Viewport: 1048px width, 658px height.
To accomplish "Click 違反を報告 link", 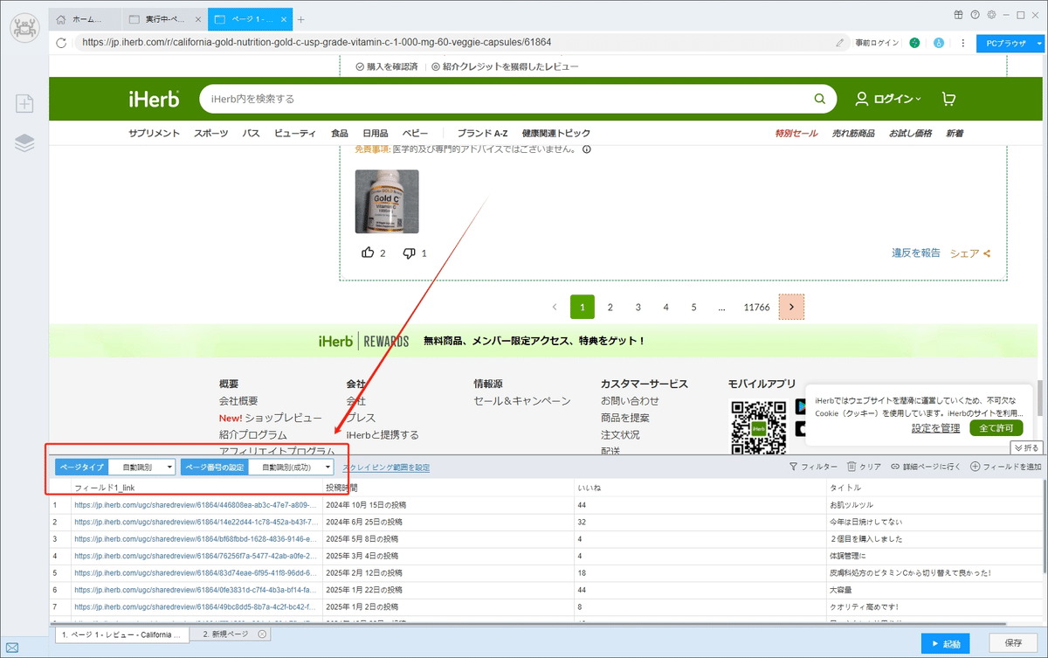I will coord(915,253).
